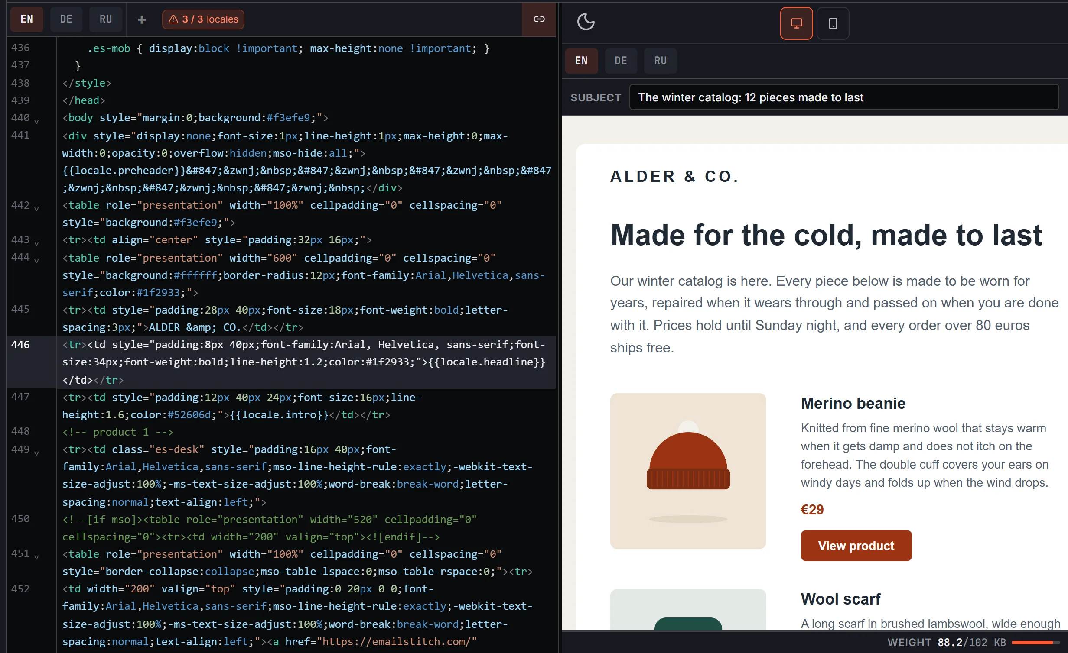Click the Wool scarf product title

[840, 599]
